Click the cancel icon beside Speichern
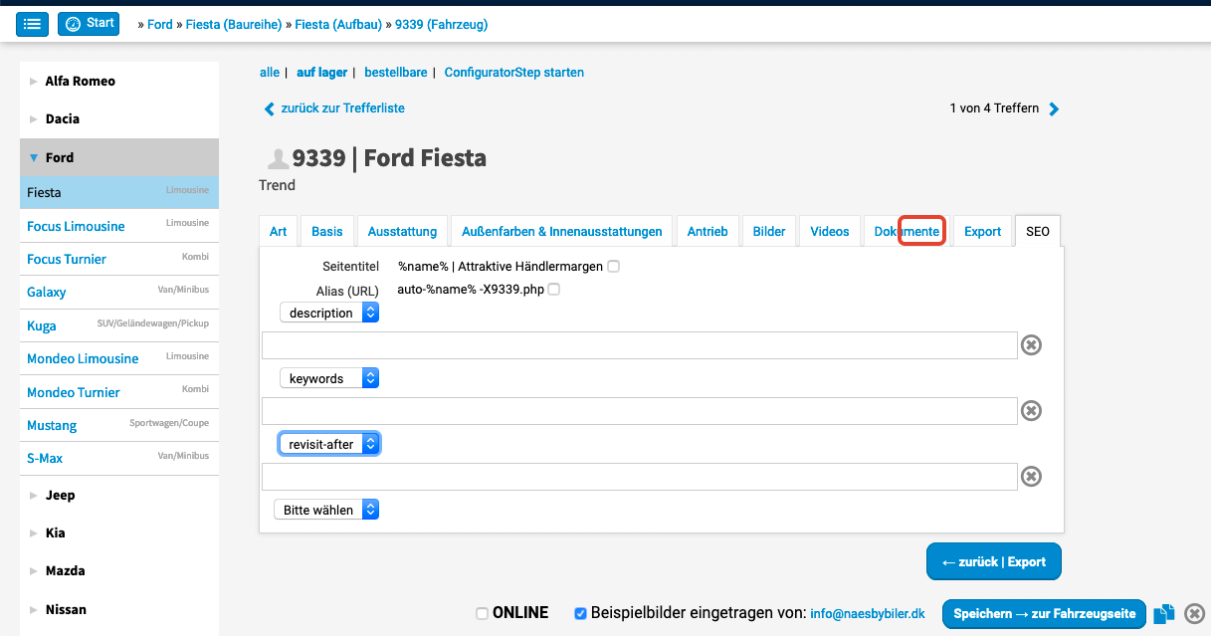The height and width of the screenshot is (636, 1211). point(1195,614)
